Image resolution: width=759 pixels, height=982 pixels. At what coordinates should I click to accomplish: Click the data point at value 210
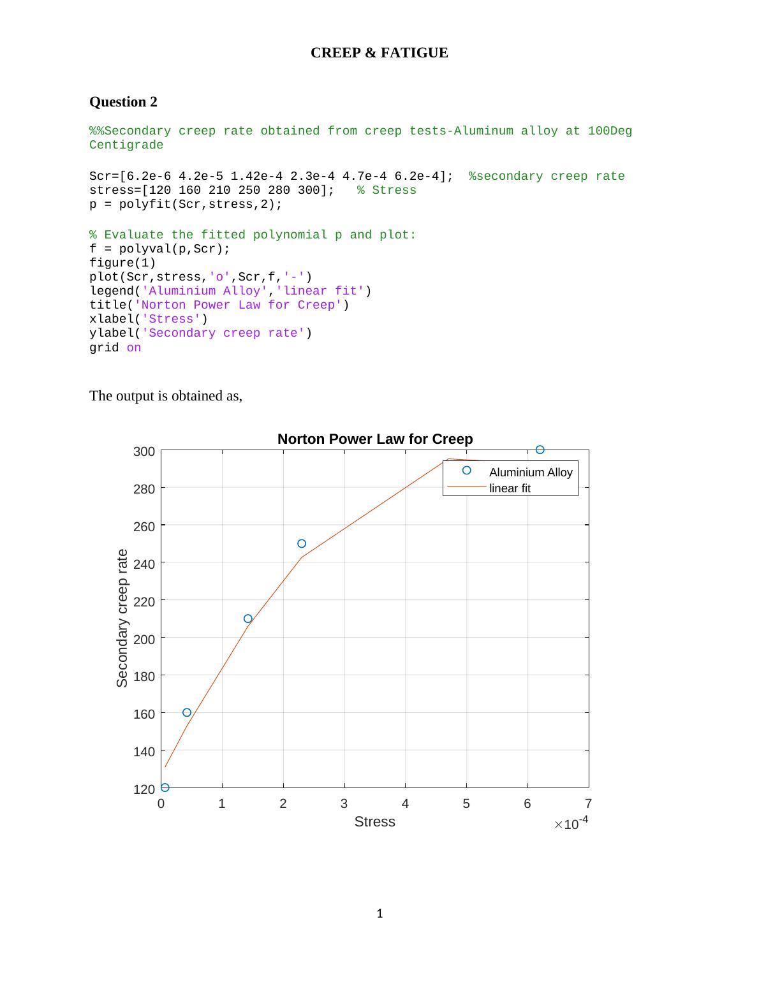(248, 619)
